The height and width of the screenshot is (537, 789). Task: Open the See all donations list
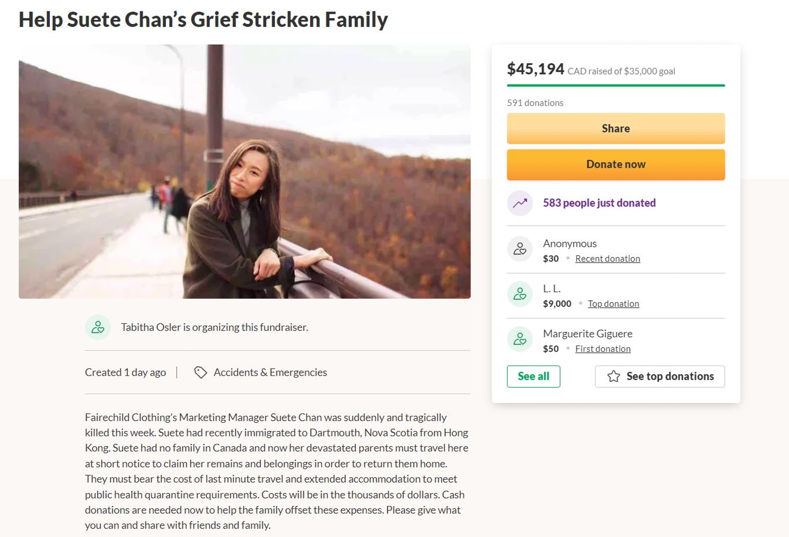click(x=533, y=376)
